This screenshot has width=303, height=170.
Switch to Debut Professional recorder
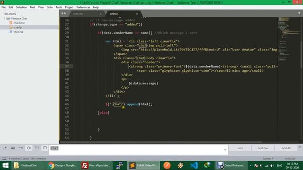pyautogui.click(x=232, y=165)
